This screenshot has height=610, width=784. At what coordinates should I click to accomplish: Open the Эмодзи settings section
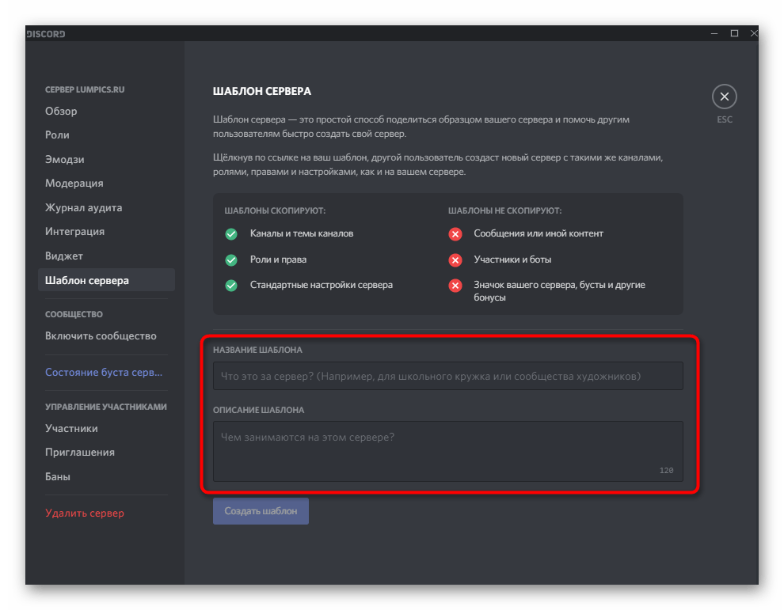click(x=65, y=159)
